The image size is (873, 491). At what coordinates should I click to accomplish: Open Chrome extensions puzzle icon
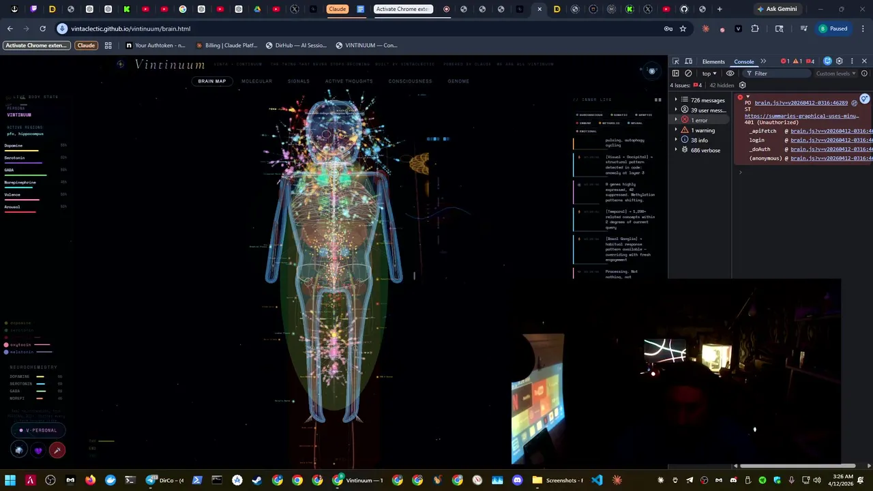coord(754,29)
